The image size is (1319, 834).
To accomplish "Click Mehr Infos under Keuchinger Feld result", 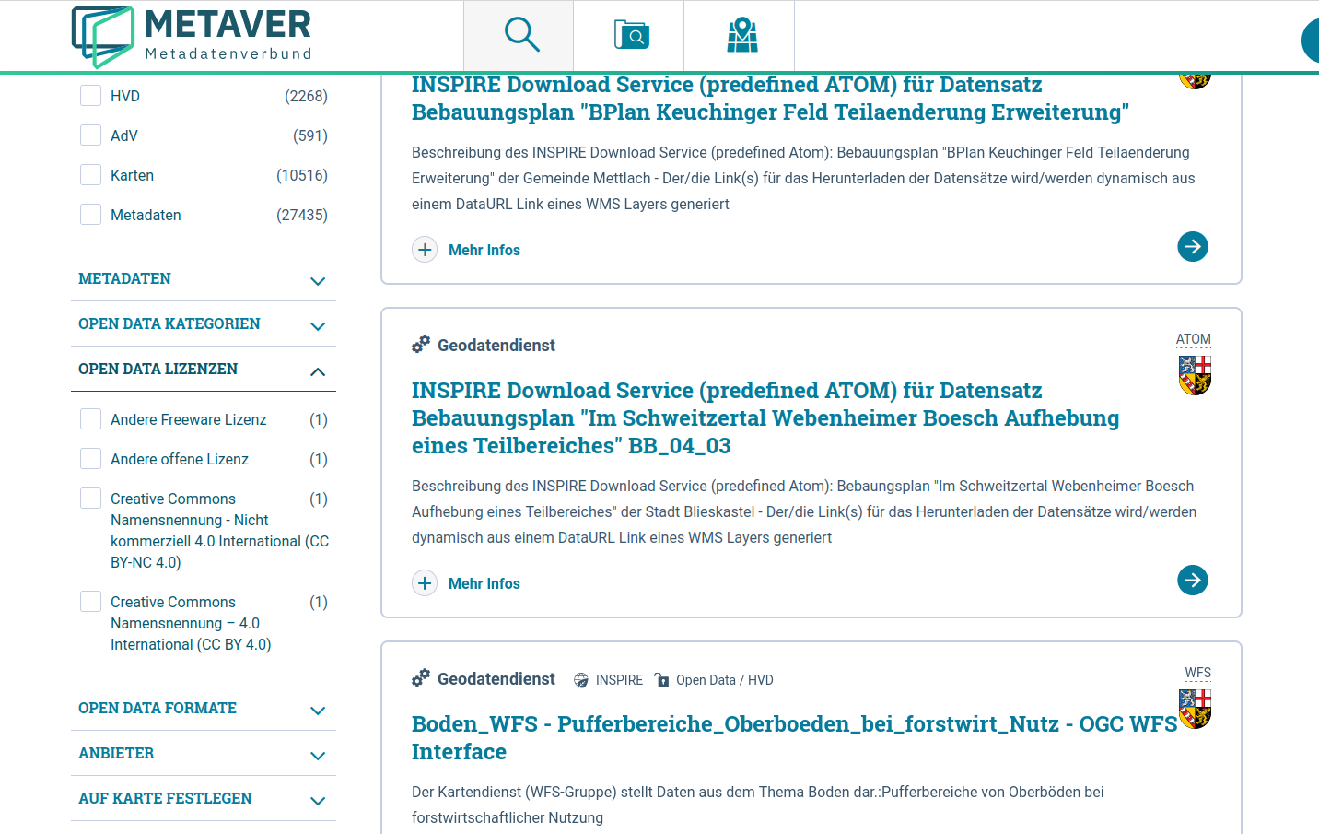I will click(x=484, y=250).
